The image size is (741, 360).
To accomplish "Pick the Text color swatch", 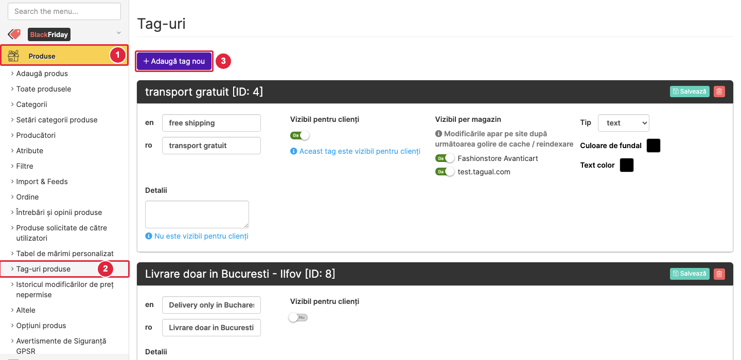I will (627, 165).
